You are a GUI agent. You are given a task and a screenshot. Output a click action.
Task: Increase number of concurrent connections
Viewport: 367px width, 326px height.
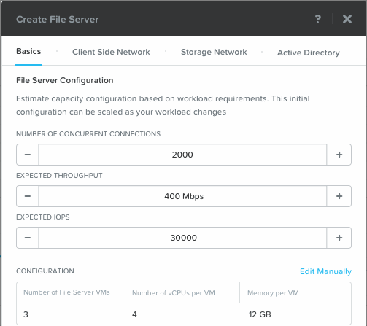click(x=339, y=155)
